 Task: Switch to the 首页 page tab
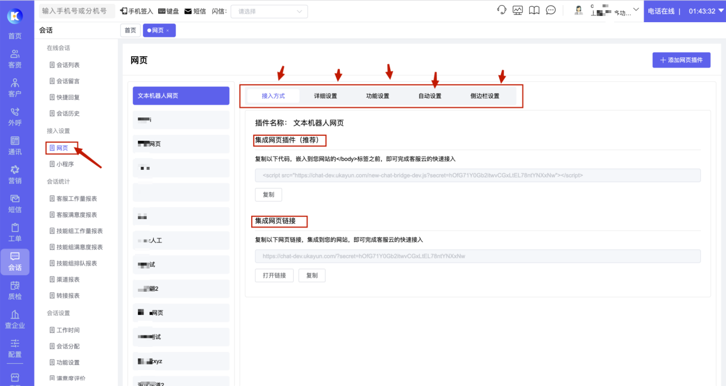(x=130, y=31)
